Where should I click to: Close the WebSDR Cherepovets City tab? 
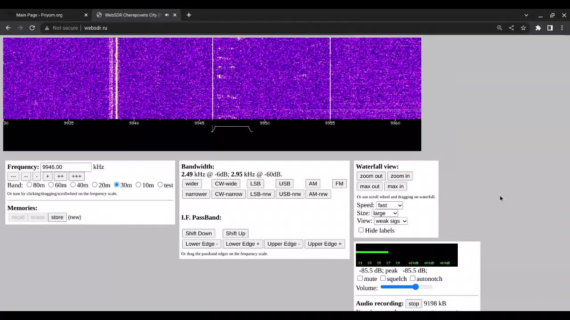(x=175, y=15)
